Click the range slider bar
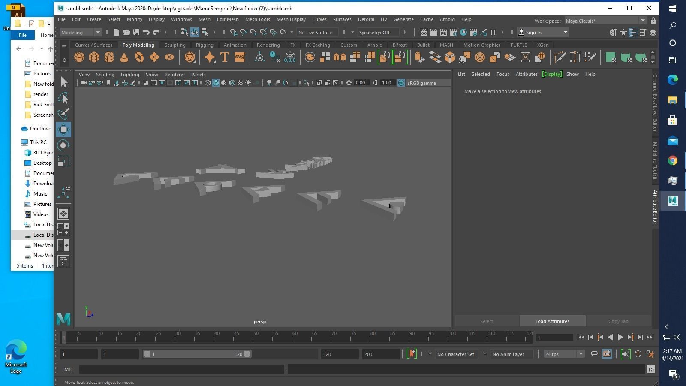Viewport: 686px width, 386px height. [197, 354]
